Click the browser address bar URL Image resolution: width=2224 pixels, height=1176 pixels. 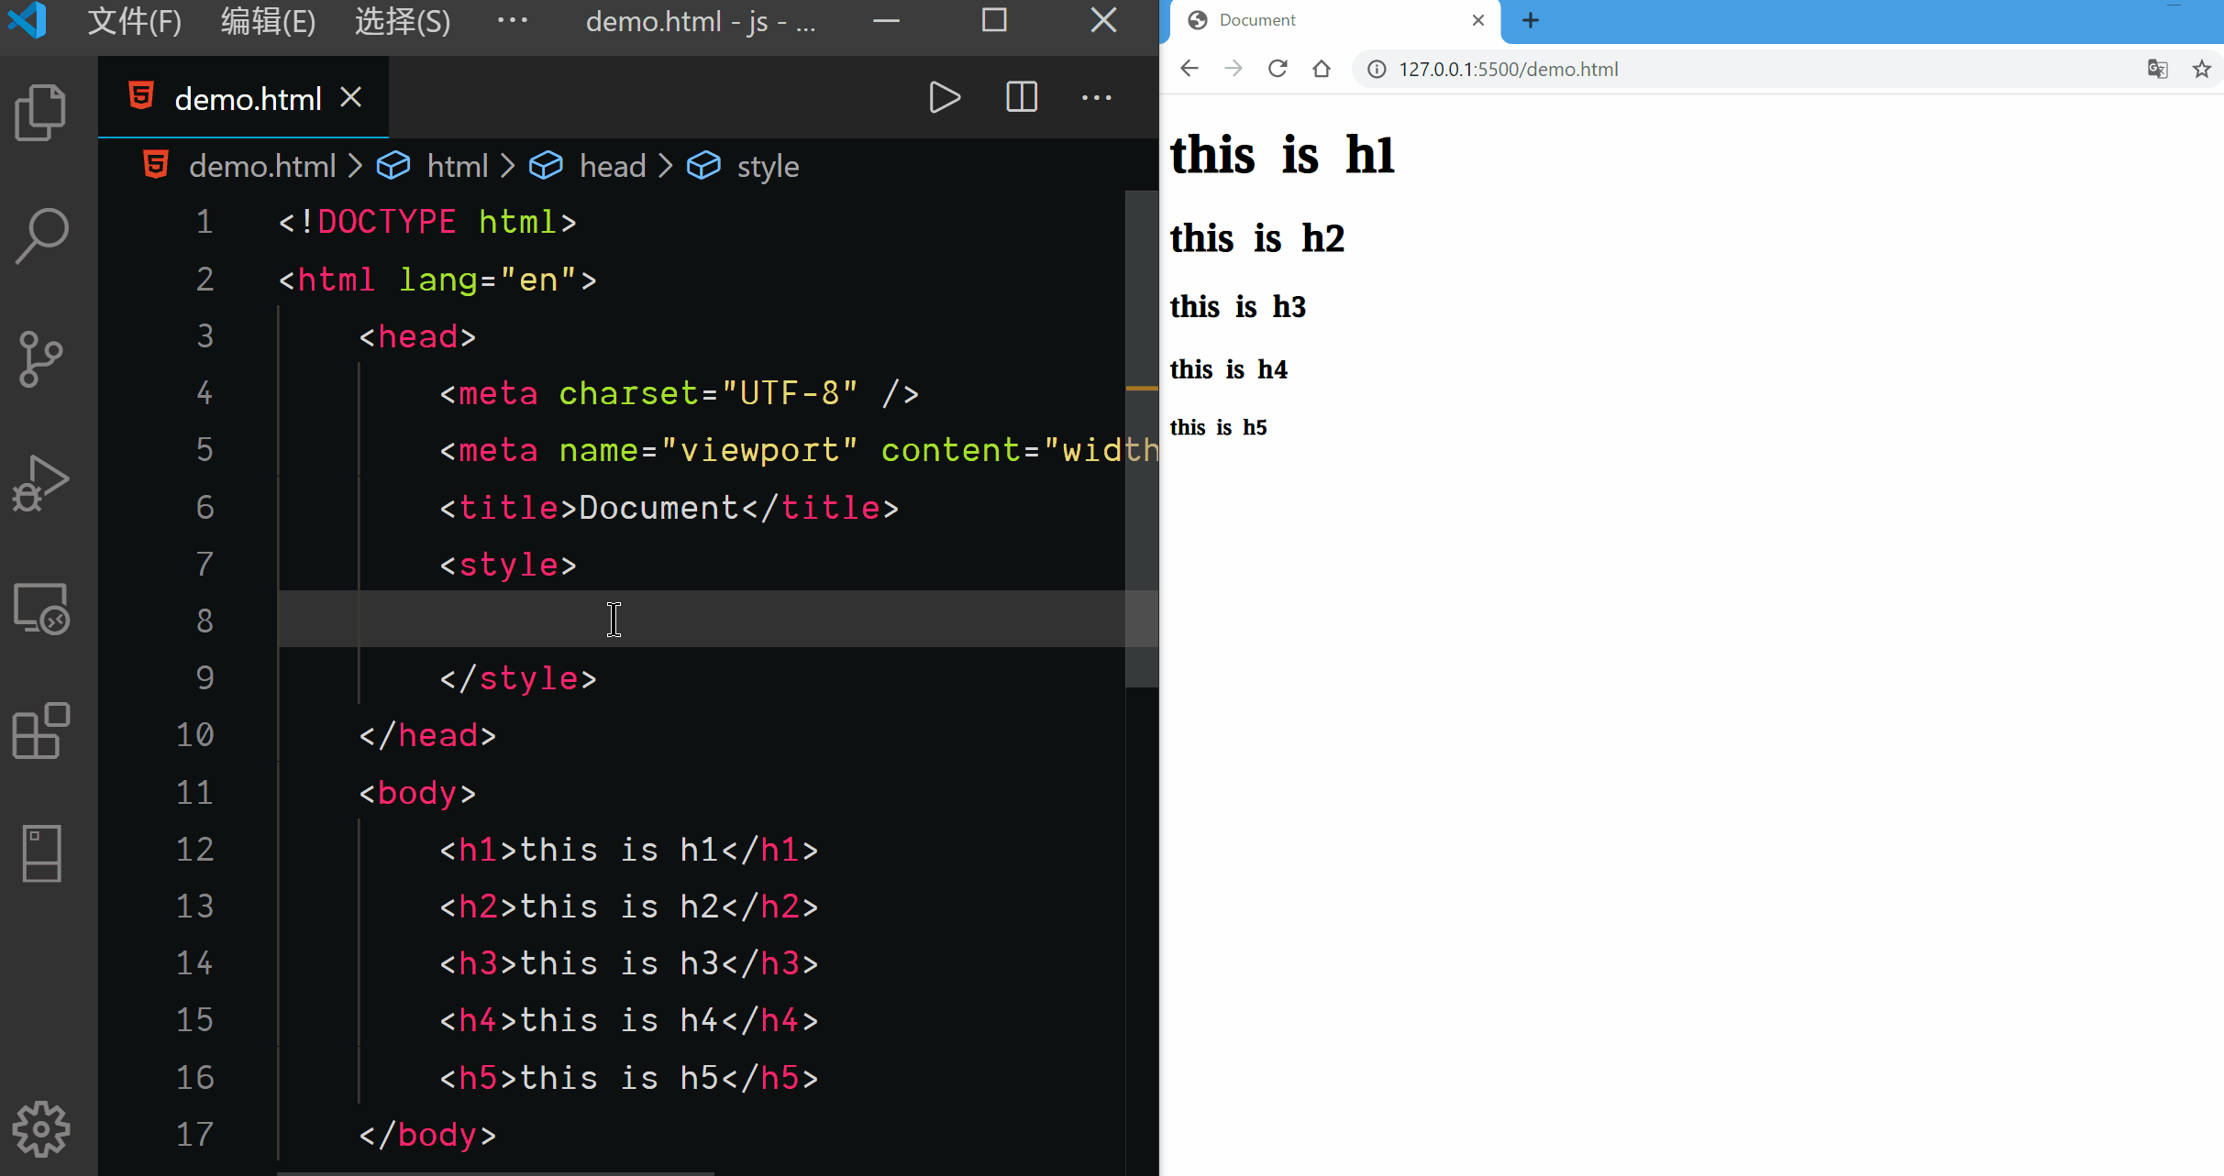click(x=1508, y=70)
